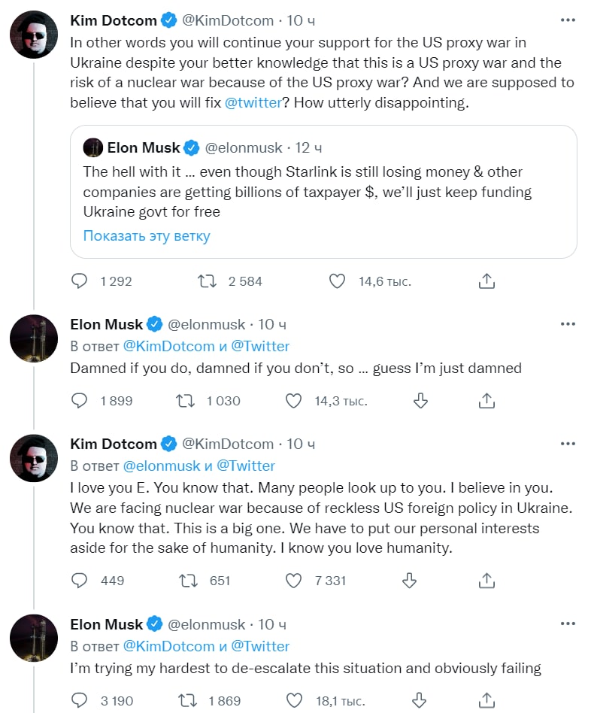The width and height of the screenshot is (591, 713).
Task: Open three-dot menu on 'Damned if you do' tweet
Action: 568,324
